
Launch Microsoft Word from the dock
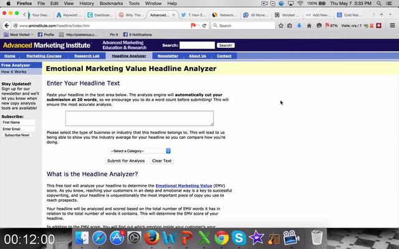169,238
